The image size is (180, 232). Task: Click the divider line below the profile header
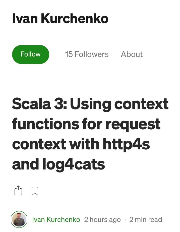coord(90,72)
